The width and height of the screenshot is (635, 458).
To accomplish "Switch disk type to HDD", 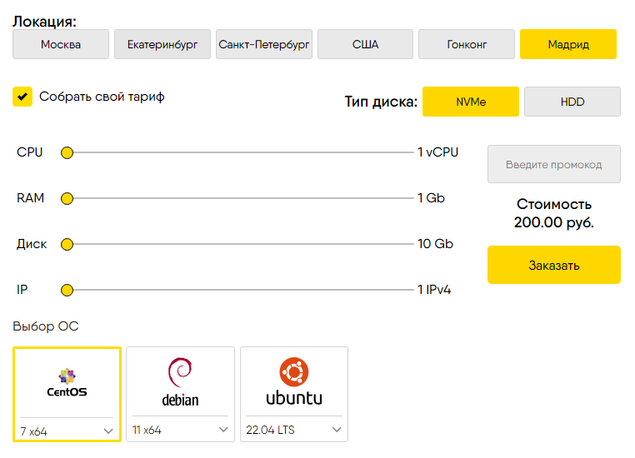I will pyautogui.click(x=572, y=102).
